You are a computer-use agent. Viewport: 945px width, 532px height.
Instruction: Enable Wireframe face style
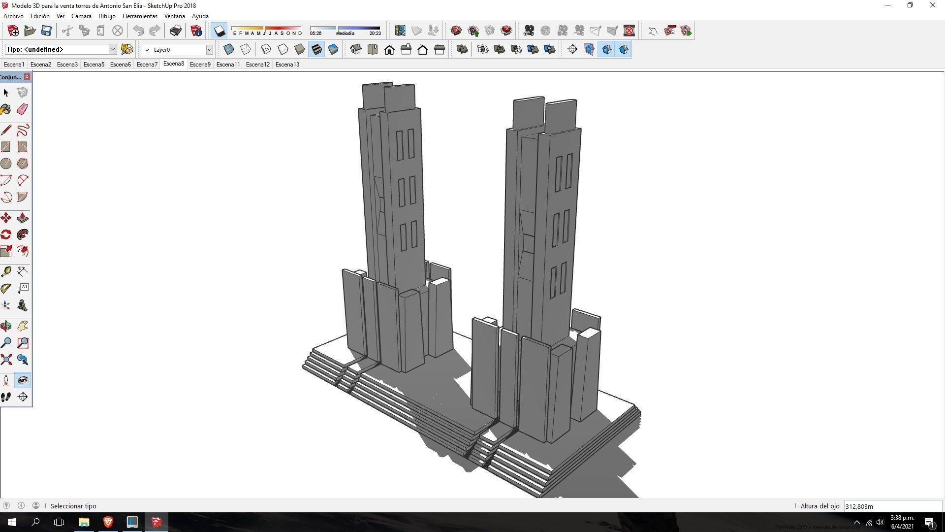pyautogui.click(x=266, y=49)
